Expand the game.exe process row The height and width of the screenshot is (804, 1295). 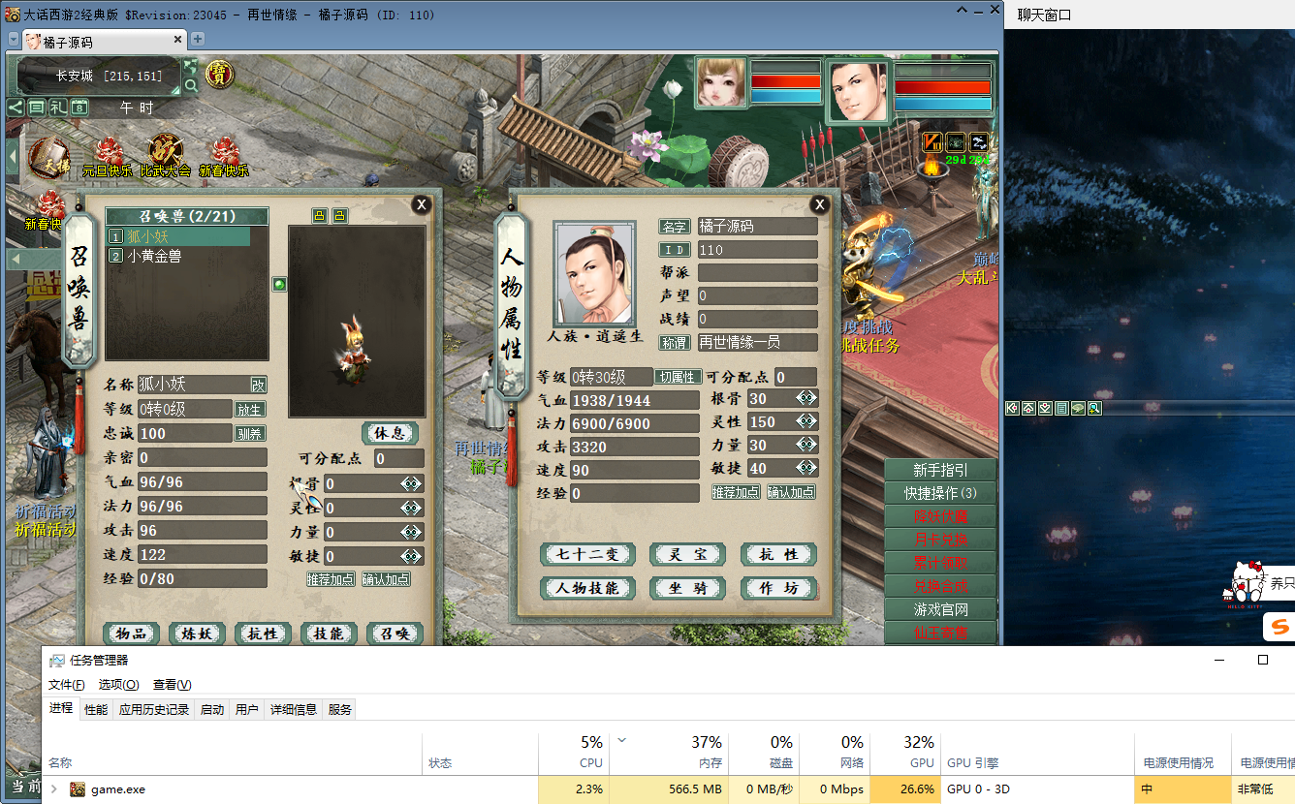(54, 789)
